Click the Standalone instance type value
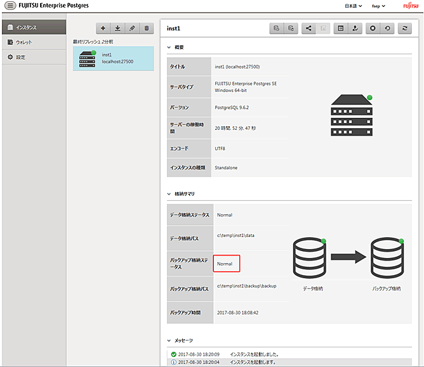The width and height of the screenshot is (424, 367). [226, 168]
